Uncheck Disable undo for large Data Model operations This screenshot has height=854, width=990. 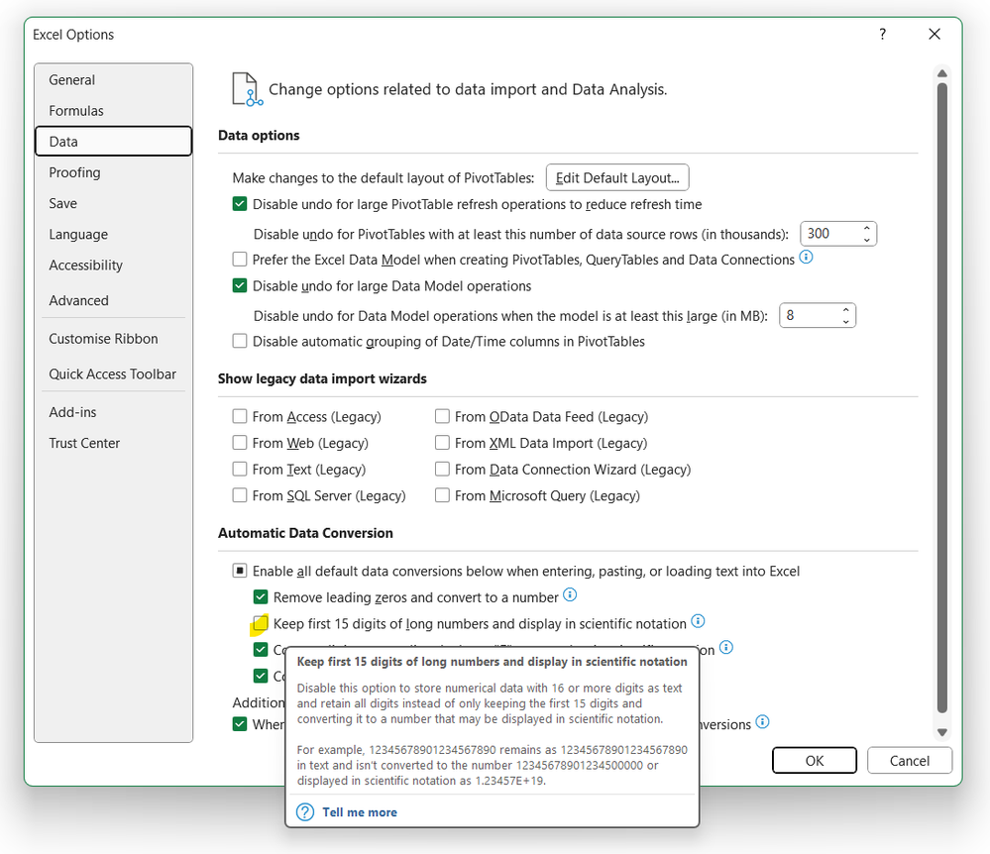pos(240,286)
